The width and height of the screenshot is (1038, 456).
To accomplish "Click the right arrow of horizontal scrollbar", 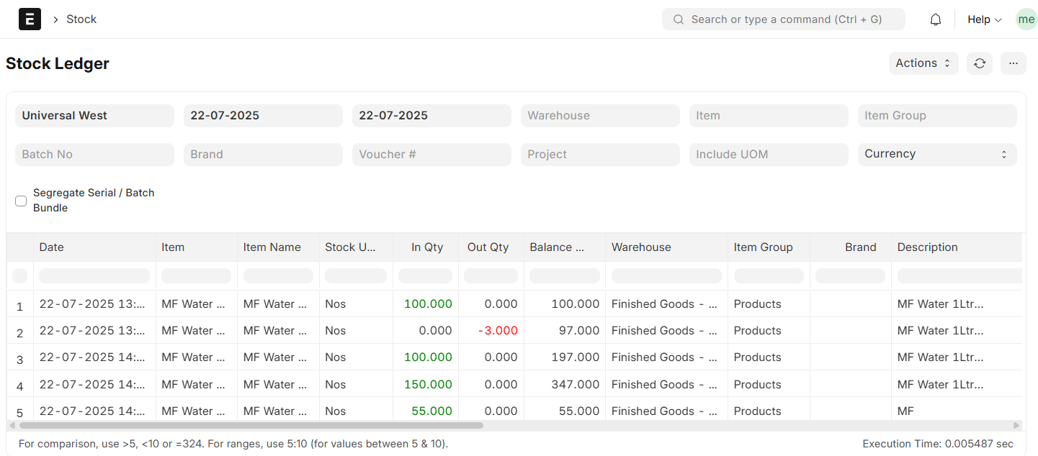I will click(1016, 426).
